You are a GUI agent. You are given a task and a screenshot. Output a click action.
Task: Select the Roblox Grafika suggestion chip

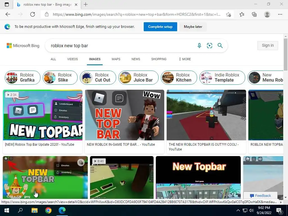[x=22, y=78]
